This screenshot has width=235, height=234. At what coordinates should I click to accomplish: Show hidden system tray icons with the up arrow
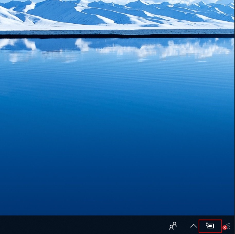pyautogui.click(x=193, y=226)
